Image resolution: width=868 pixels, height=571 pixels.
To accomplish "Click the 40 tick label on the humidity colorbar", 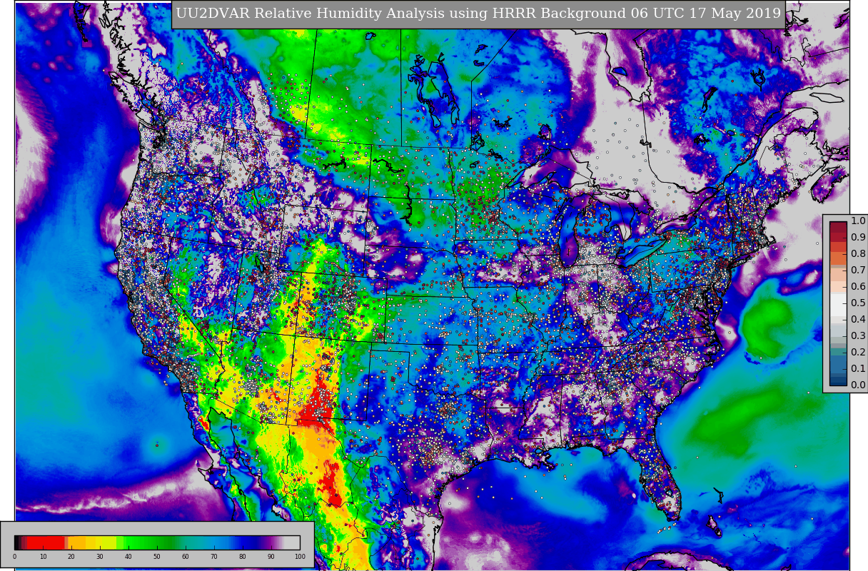I will [128, 557].
